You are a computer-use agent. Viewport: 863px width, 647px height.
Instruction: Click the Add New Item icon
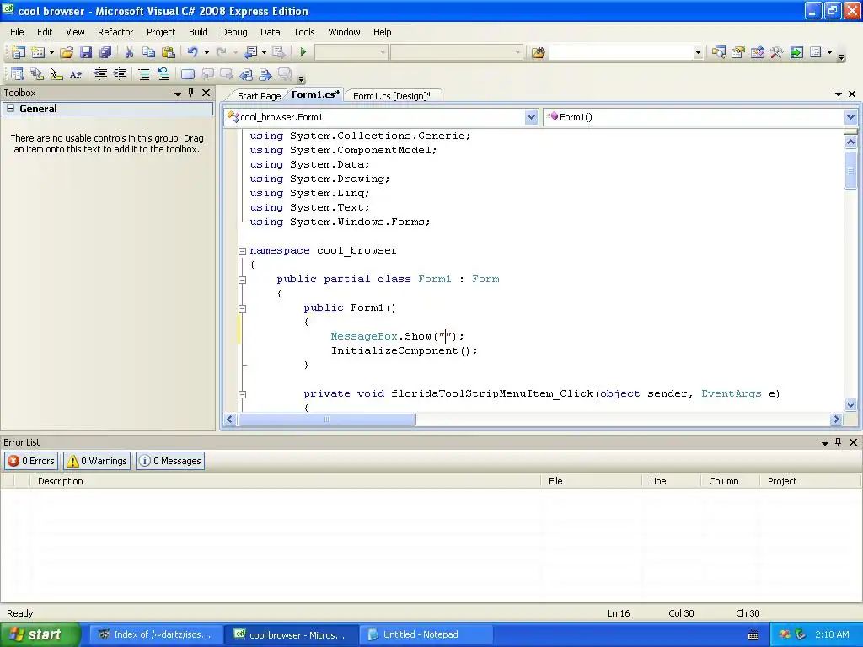pyautogui.click(x=37, y=52)
